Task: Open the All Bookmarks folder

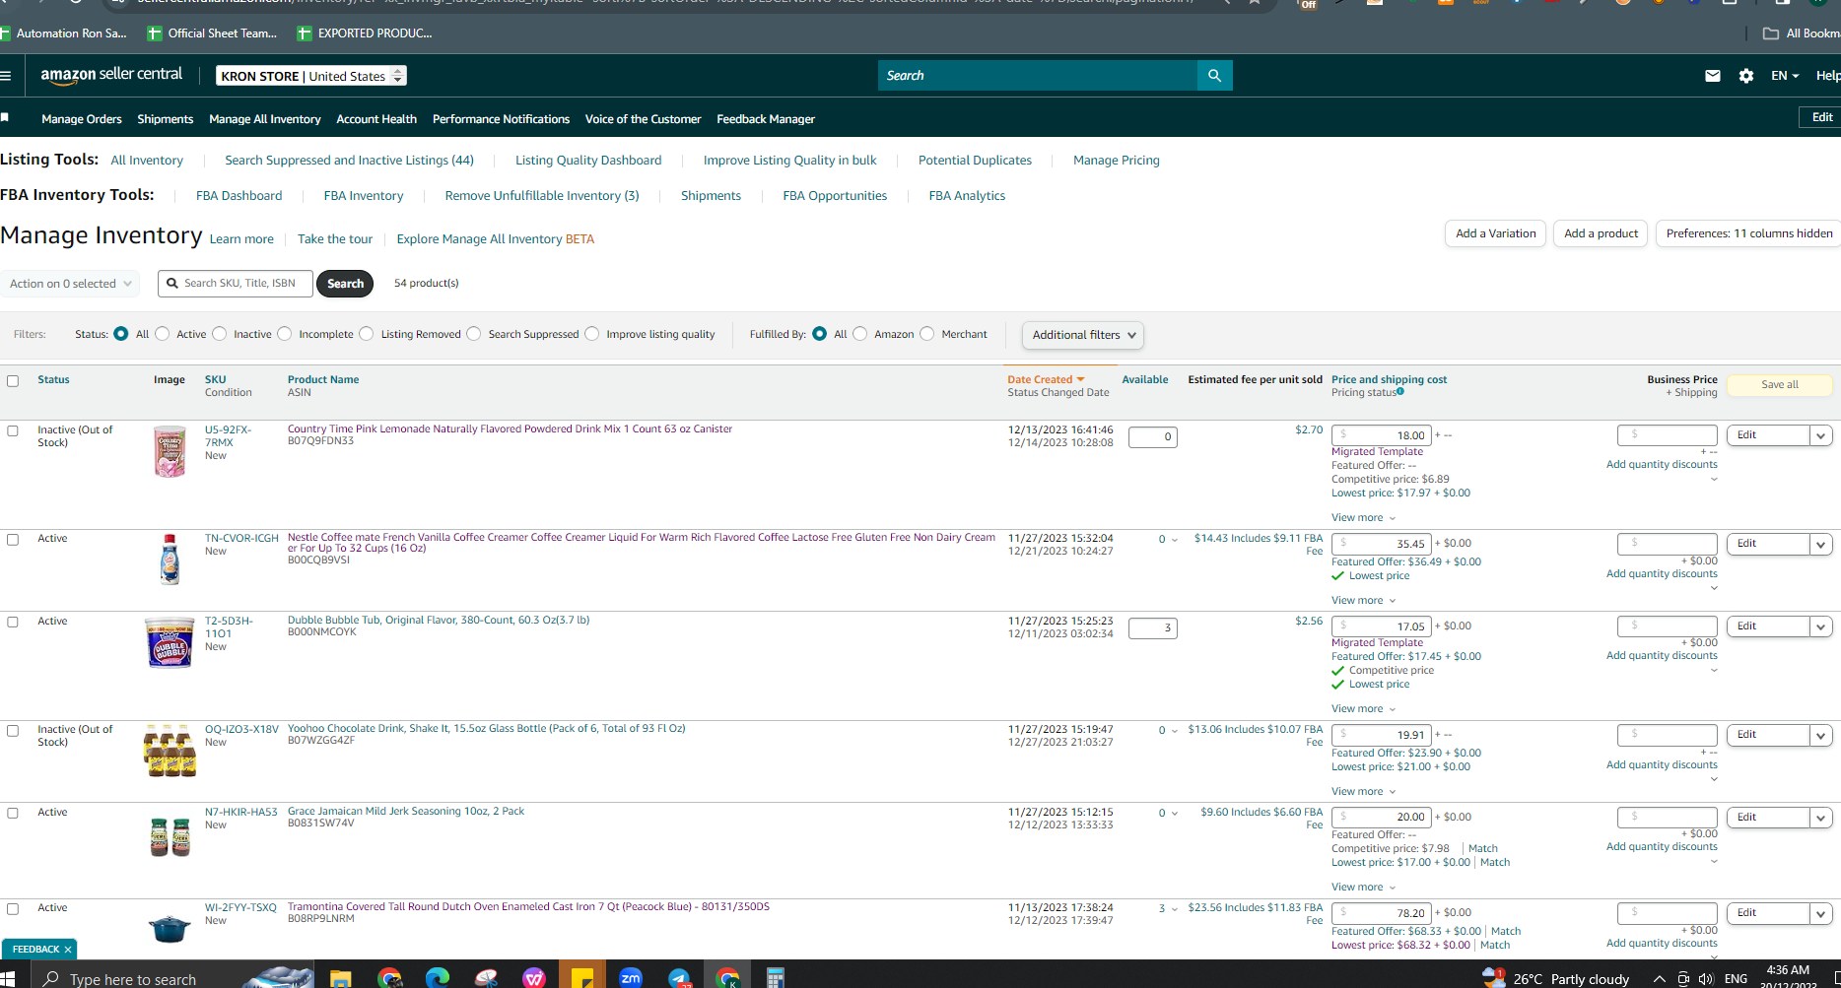Action: (1802, 33)
